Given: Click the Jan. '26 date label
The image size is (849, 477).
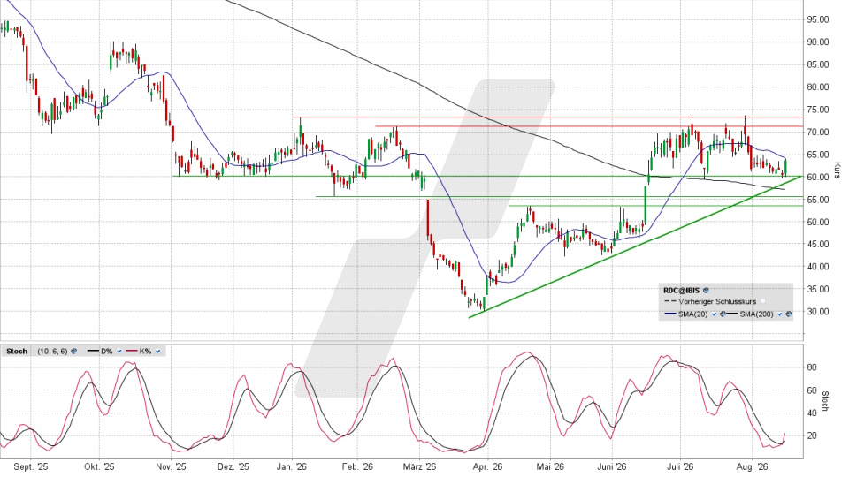Looking at the screenshot, I should click(x=292, y=466).
